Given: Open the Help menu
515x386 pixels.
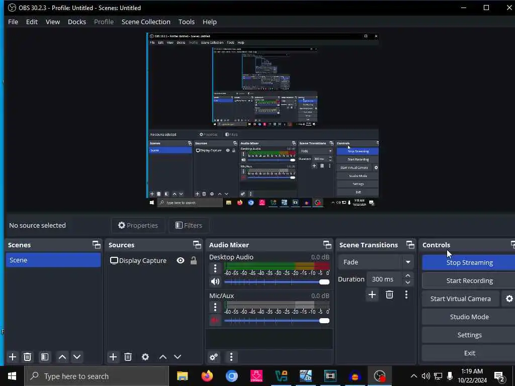Looking at the screenshot, I should pos(210,22).
